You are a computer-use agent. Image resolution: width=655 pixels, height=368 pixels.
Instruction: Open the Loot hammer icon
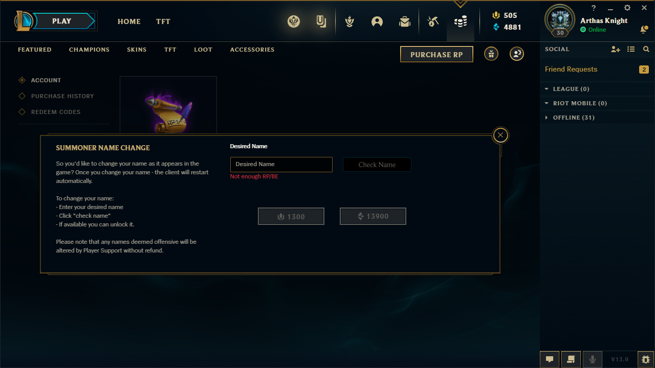433,21
